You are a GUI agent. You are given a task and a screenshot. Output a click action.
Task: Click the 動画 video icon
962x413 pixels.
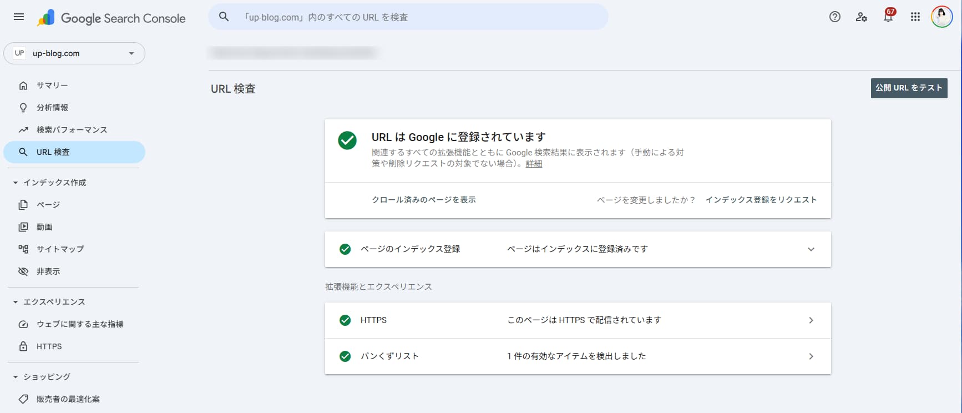click(x=23, y=227)
